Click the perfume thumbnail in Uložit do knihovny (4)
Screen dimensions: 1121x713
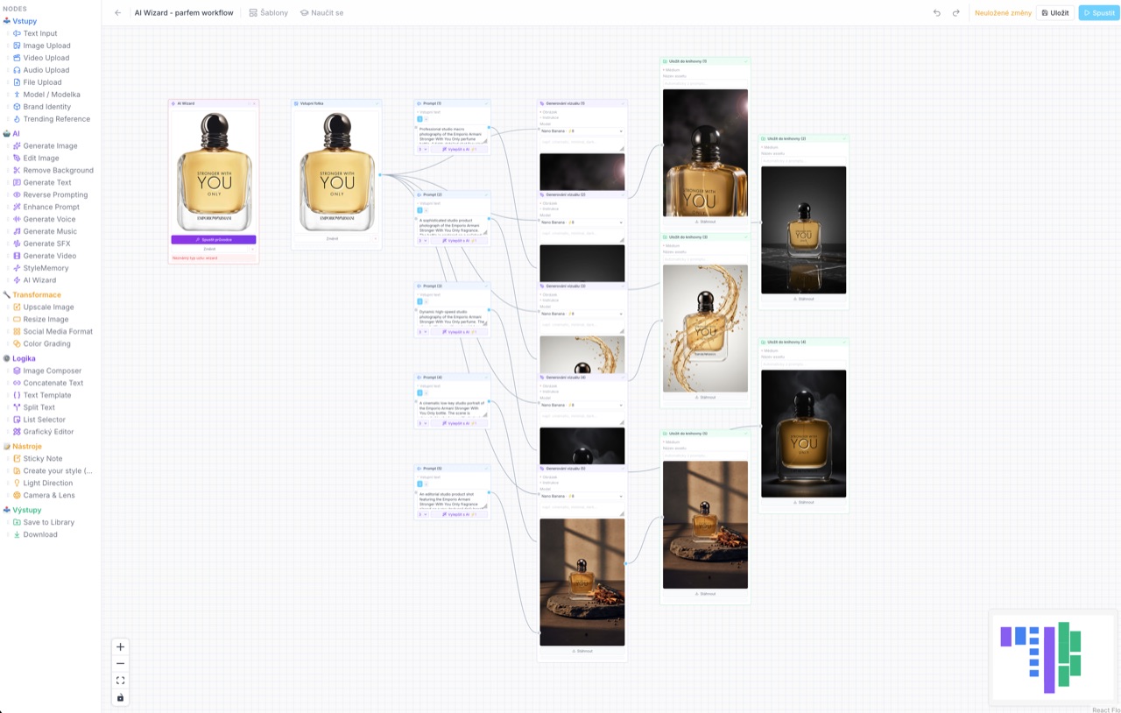pyautogui.click(x=804, y=434)
